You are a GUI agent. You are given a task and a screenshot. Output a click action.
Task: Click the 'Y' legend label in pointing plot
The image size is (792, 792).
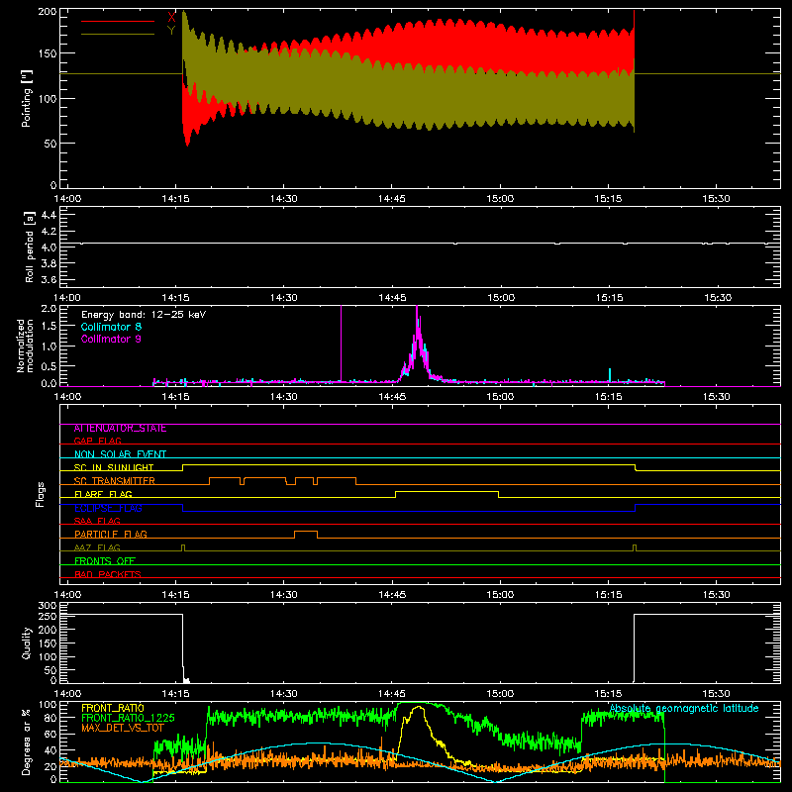tap(171, 31)
